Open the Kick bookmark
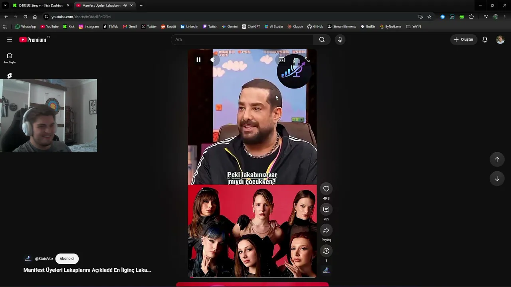This screenshot has height=287, width=511. [69, 27]
